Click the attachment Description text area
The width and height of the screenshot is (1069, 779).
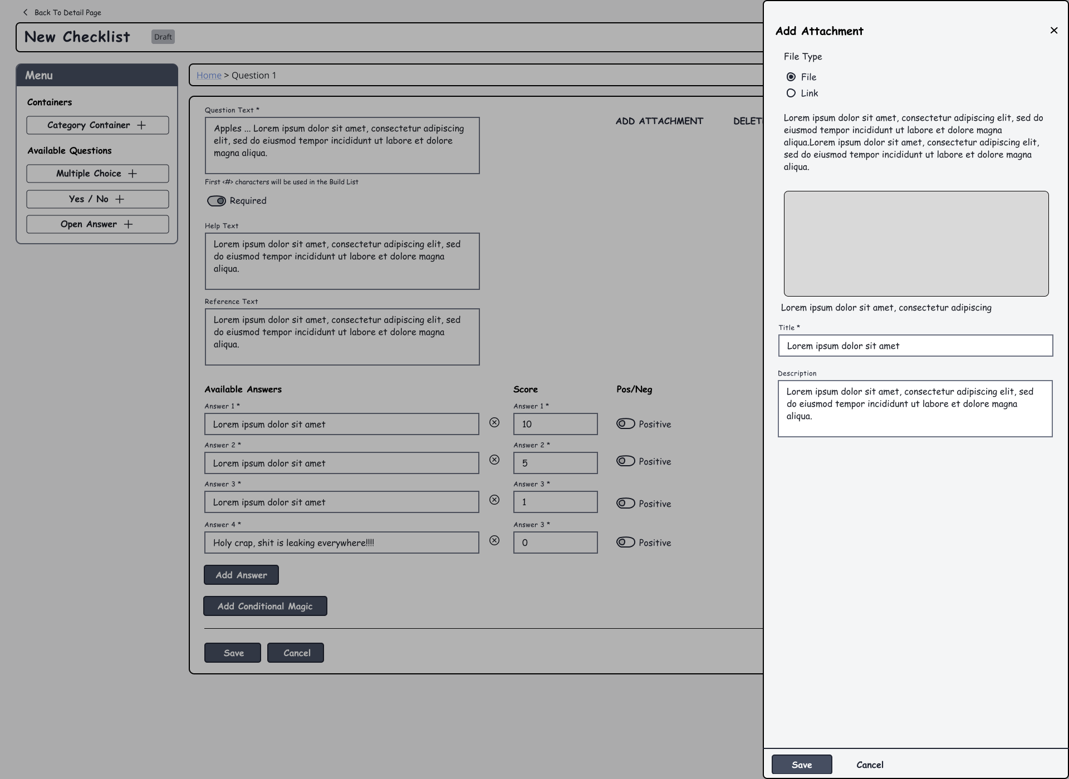(x=915, y=408)
